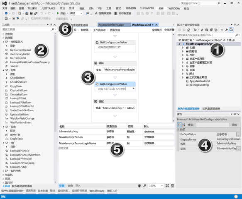Click the 初始化 breadcrumb link
Viewport: 242px width, 199px height.
(85, 30)
